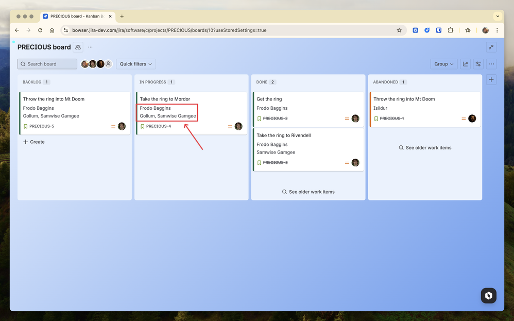
Task: Open the browser extensions puzzle icon
Action: tap(451, 30)
